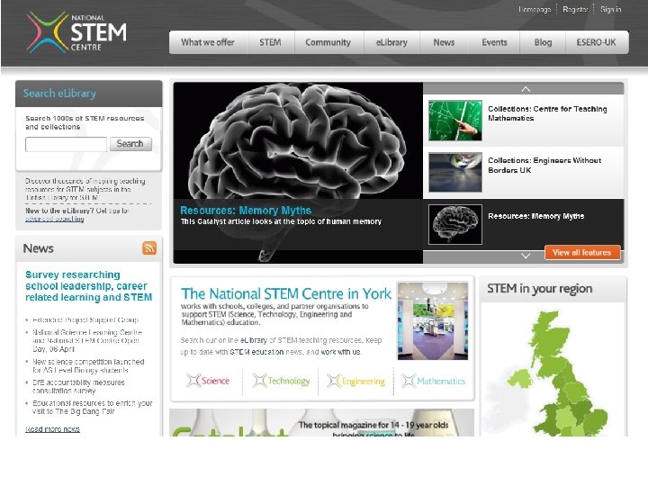Open Resources: Memory Myths list title
648x486 pixels.
coord(536,216)
